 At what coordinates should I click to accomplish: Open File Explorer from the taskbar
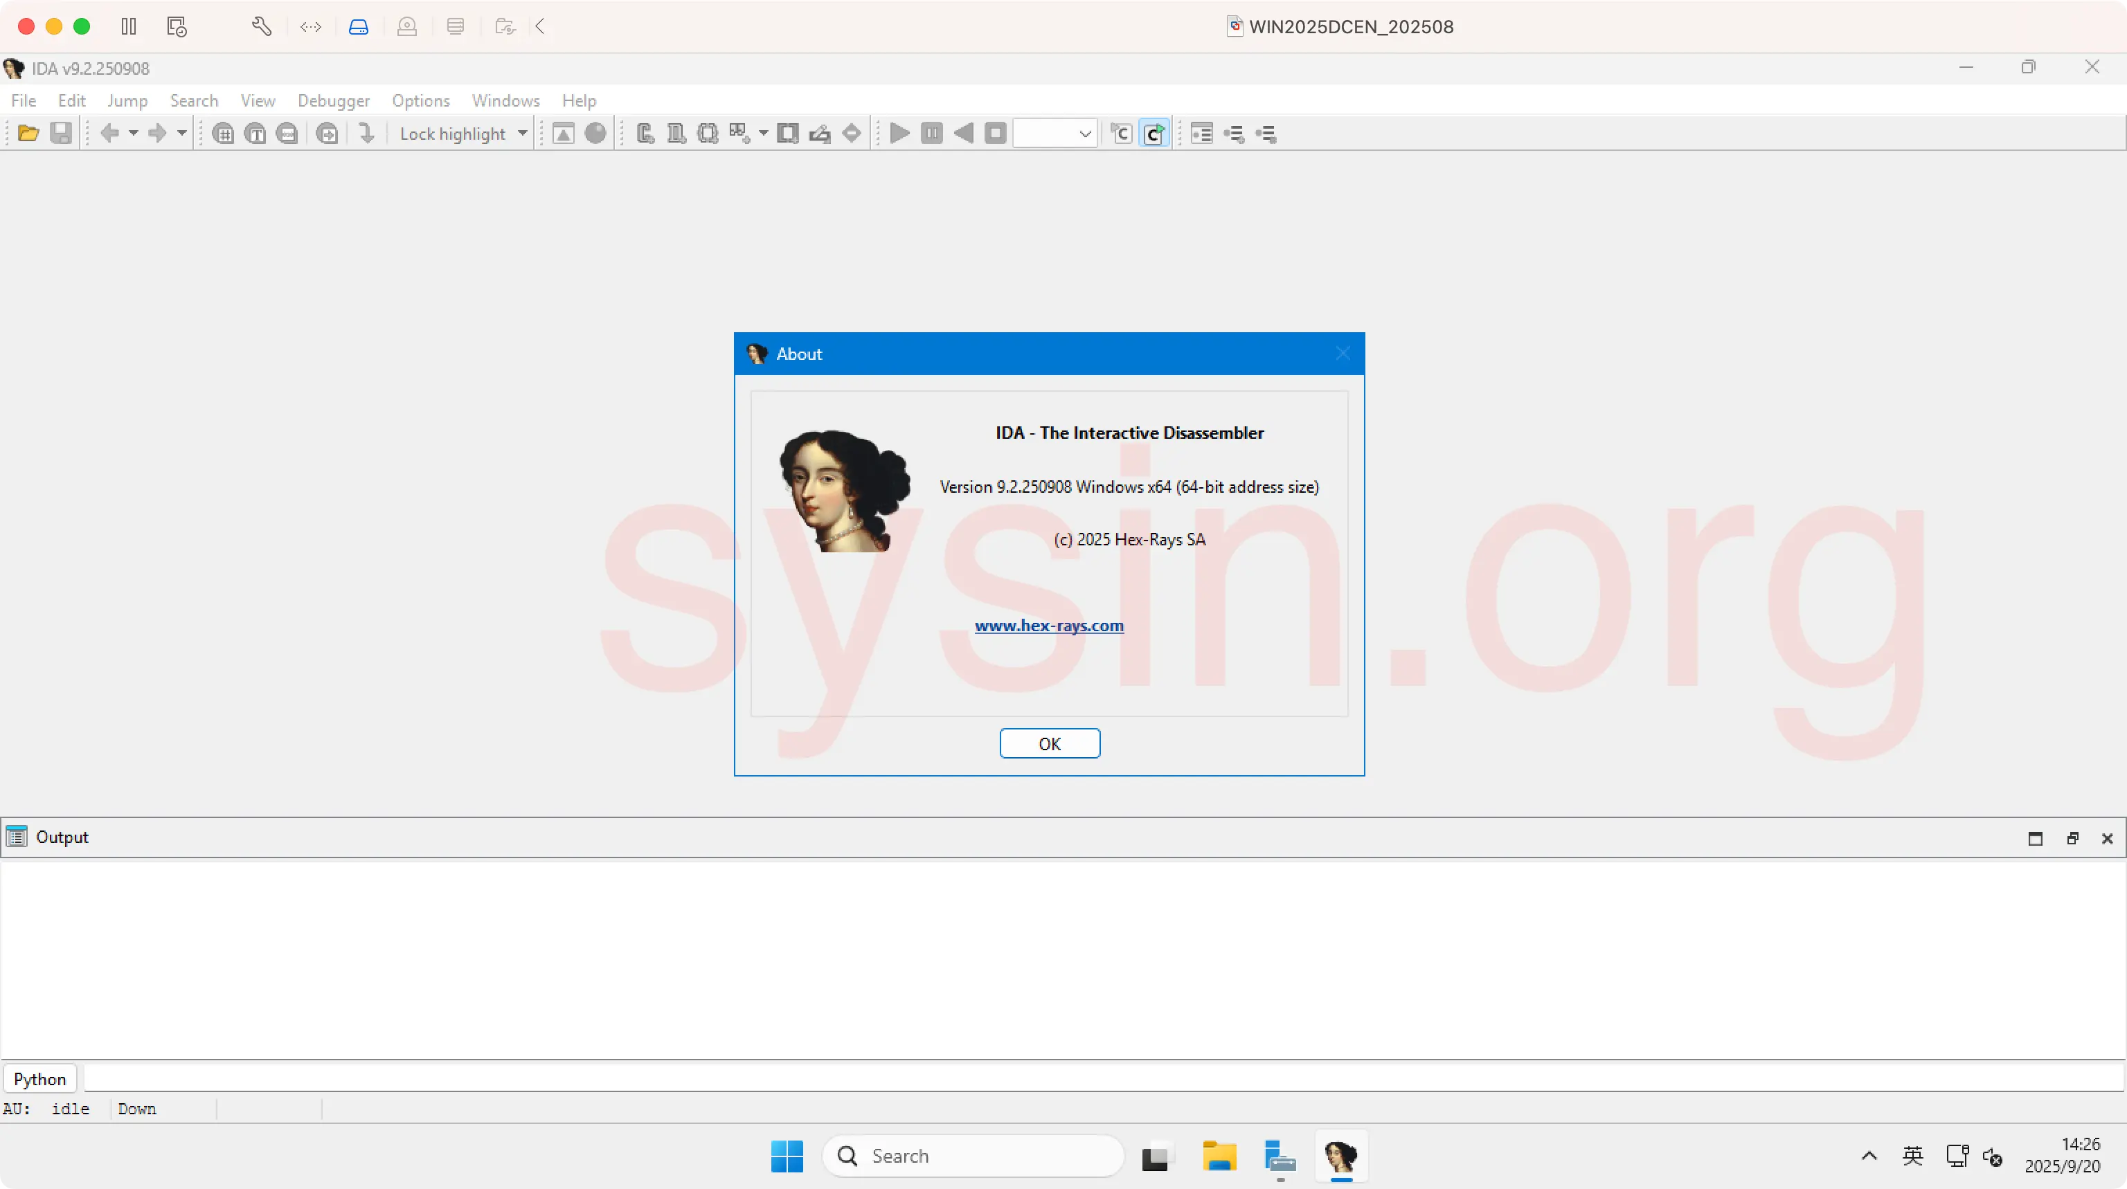click(x=1219, y=1156)
